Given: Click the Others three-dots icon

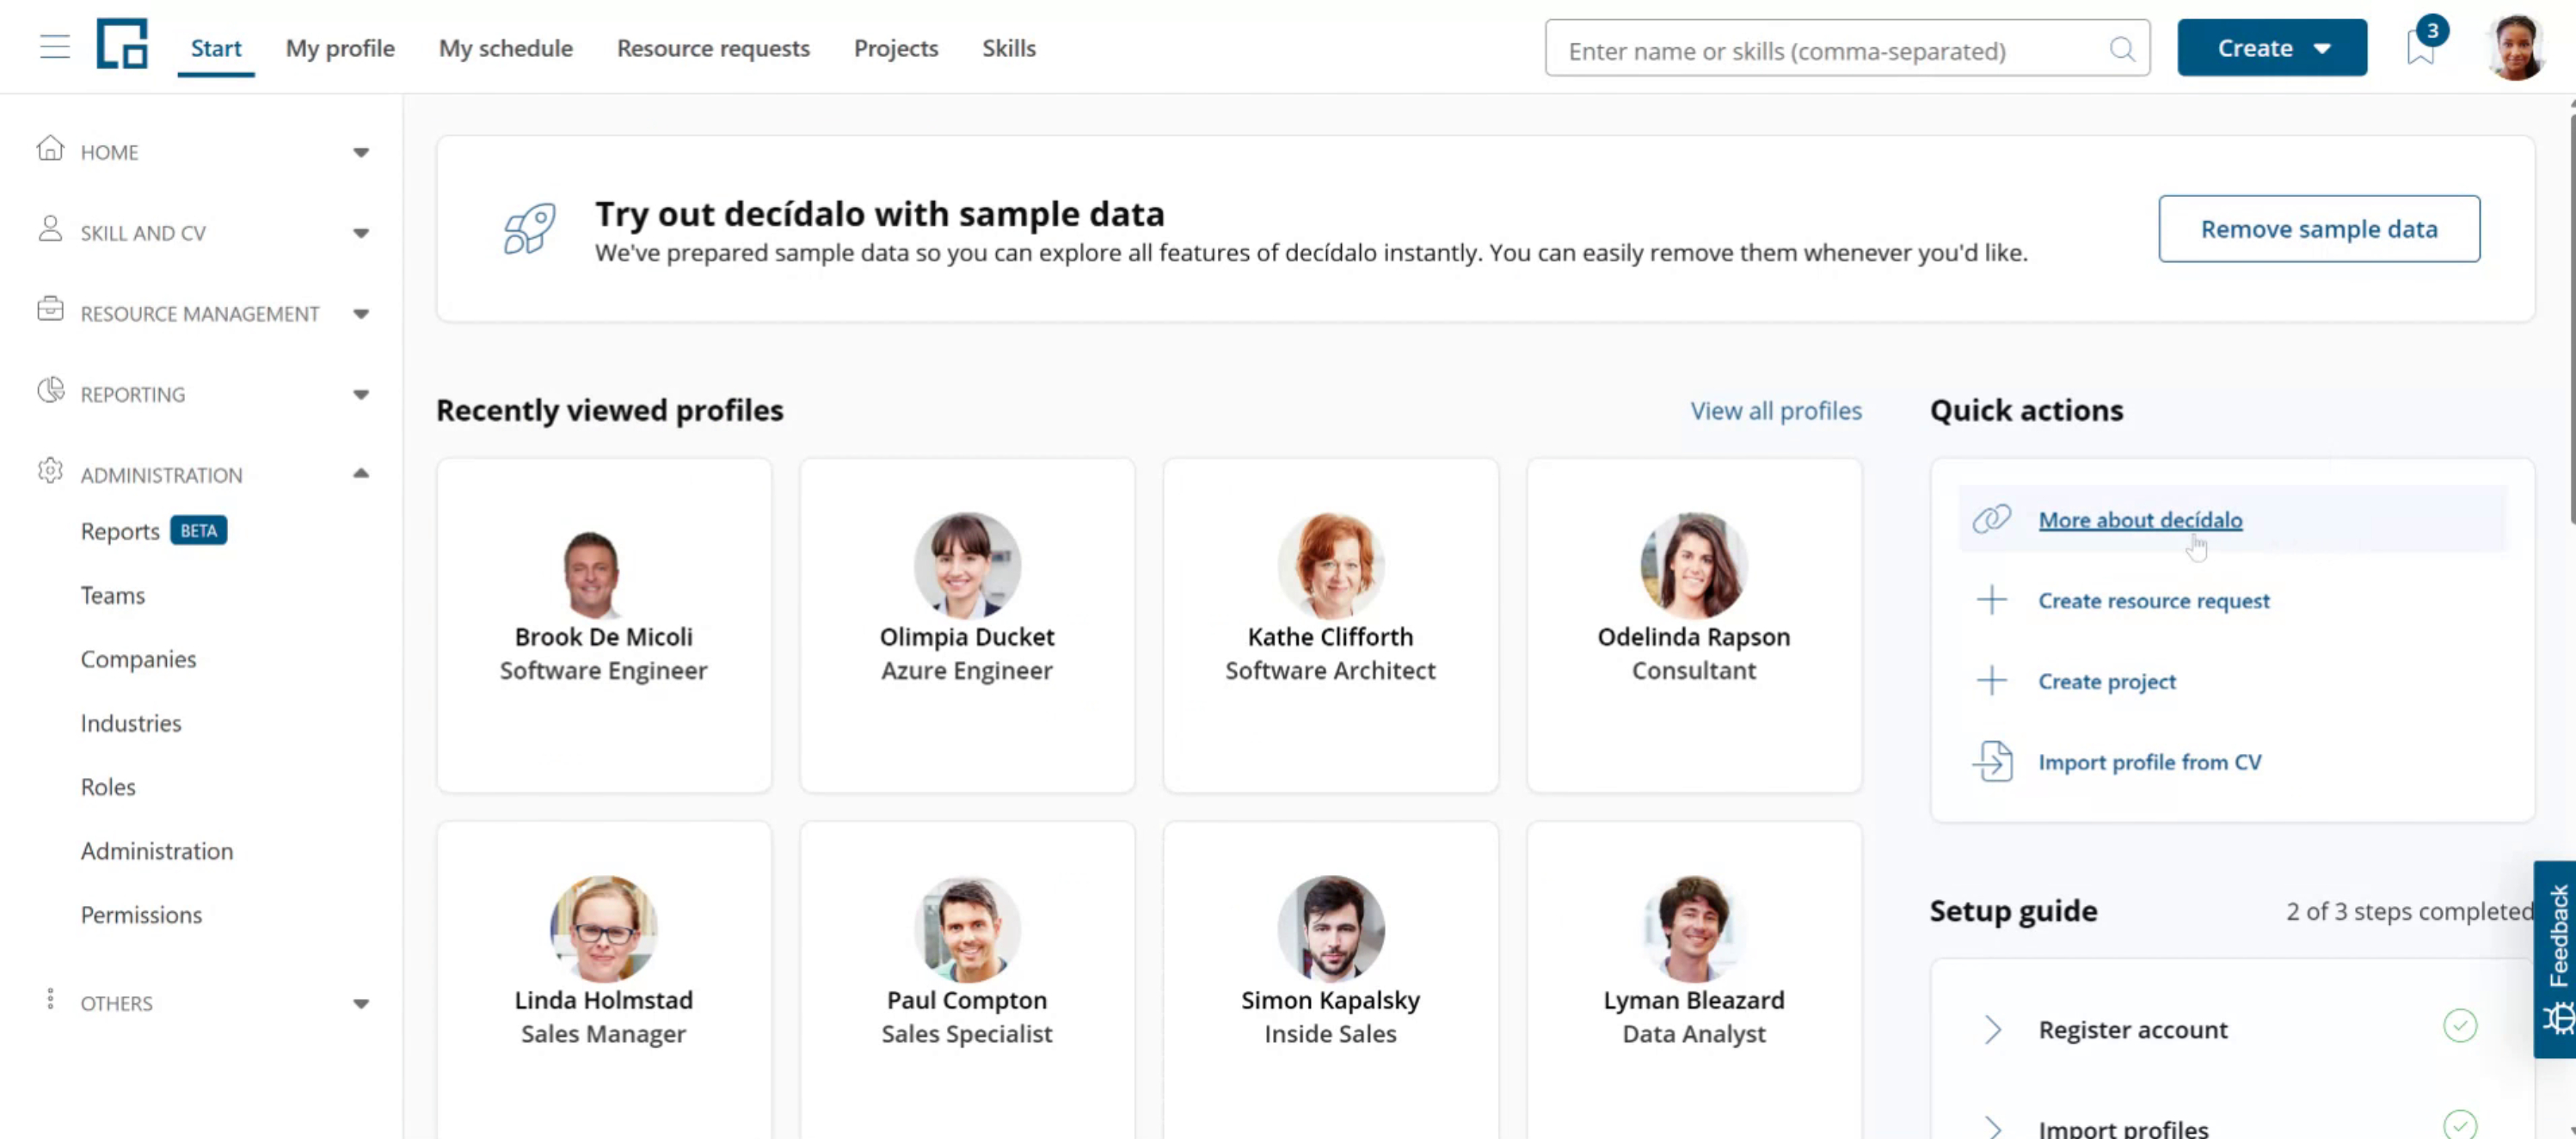Looking at the screenshot, I should coord(50,999).
